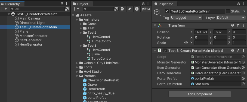Click the Add Component button
The image size is (247, 102).
tap(200, 94)
